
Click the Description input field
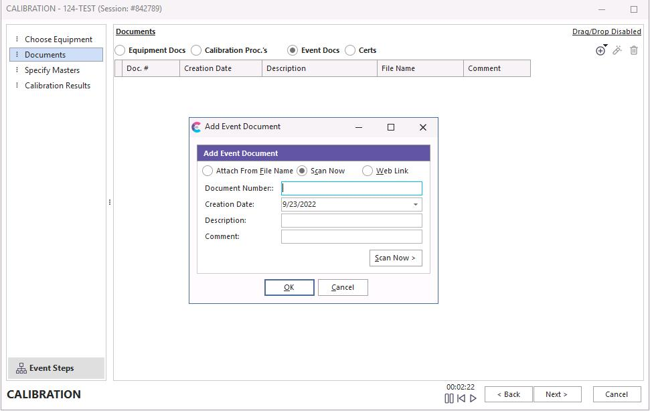click(351, 221)
